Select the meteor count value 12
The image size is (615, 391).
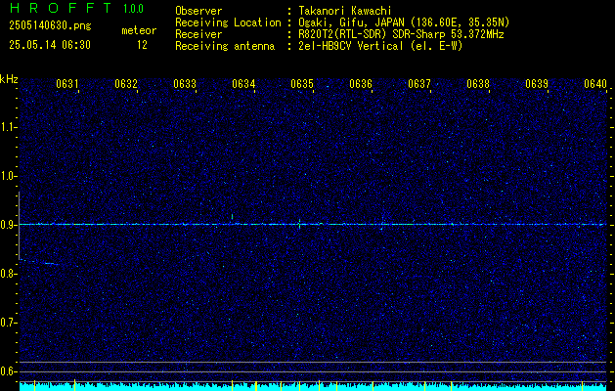[x=142, y=45]
